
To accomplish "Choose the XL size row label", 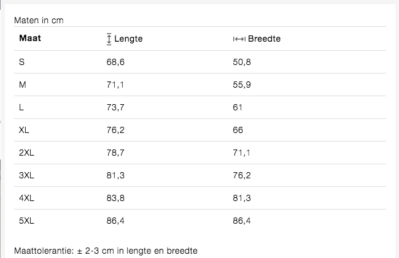I will pos(24,130).
